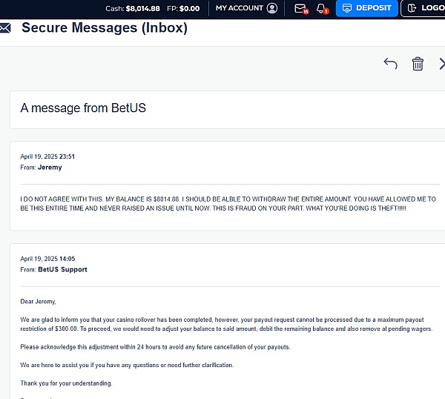This screenshot has width=445, height=399.
Task: Click the FP balance $0.00
Action: [x=183, y=8]
